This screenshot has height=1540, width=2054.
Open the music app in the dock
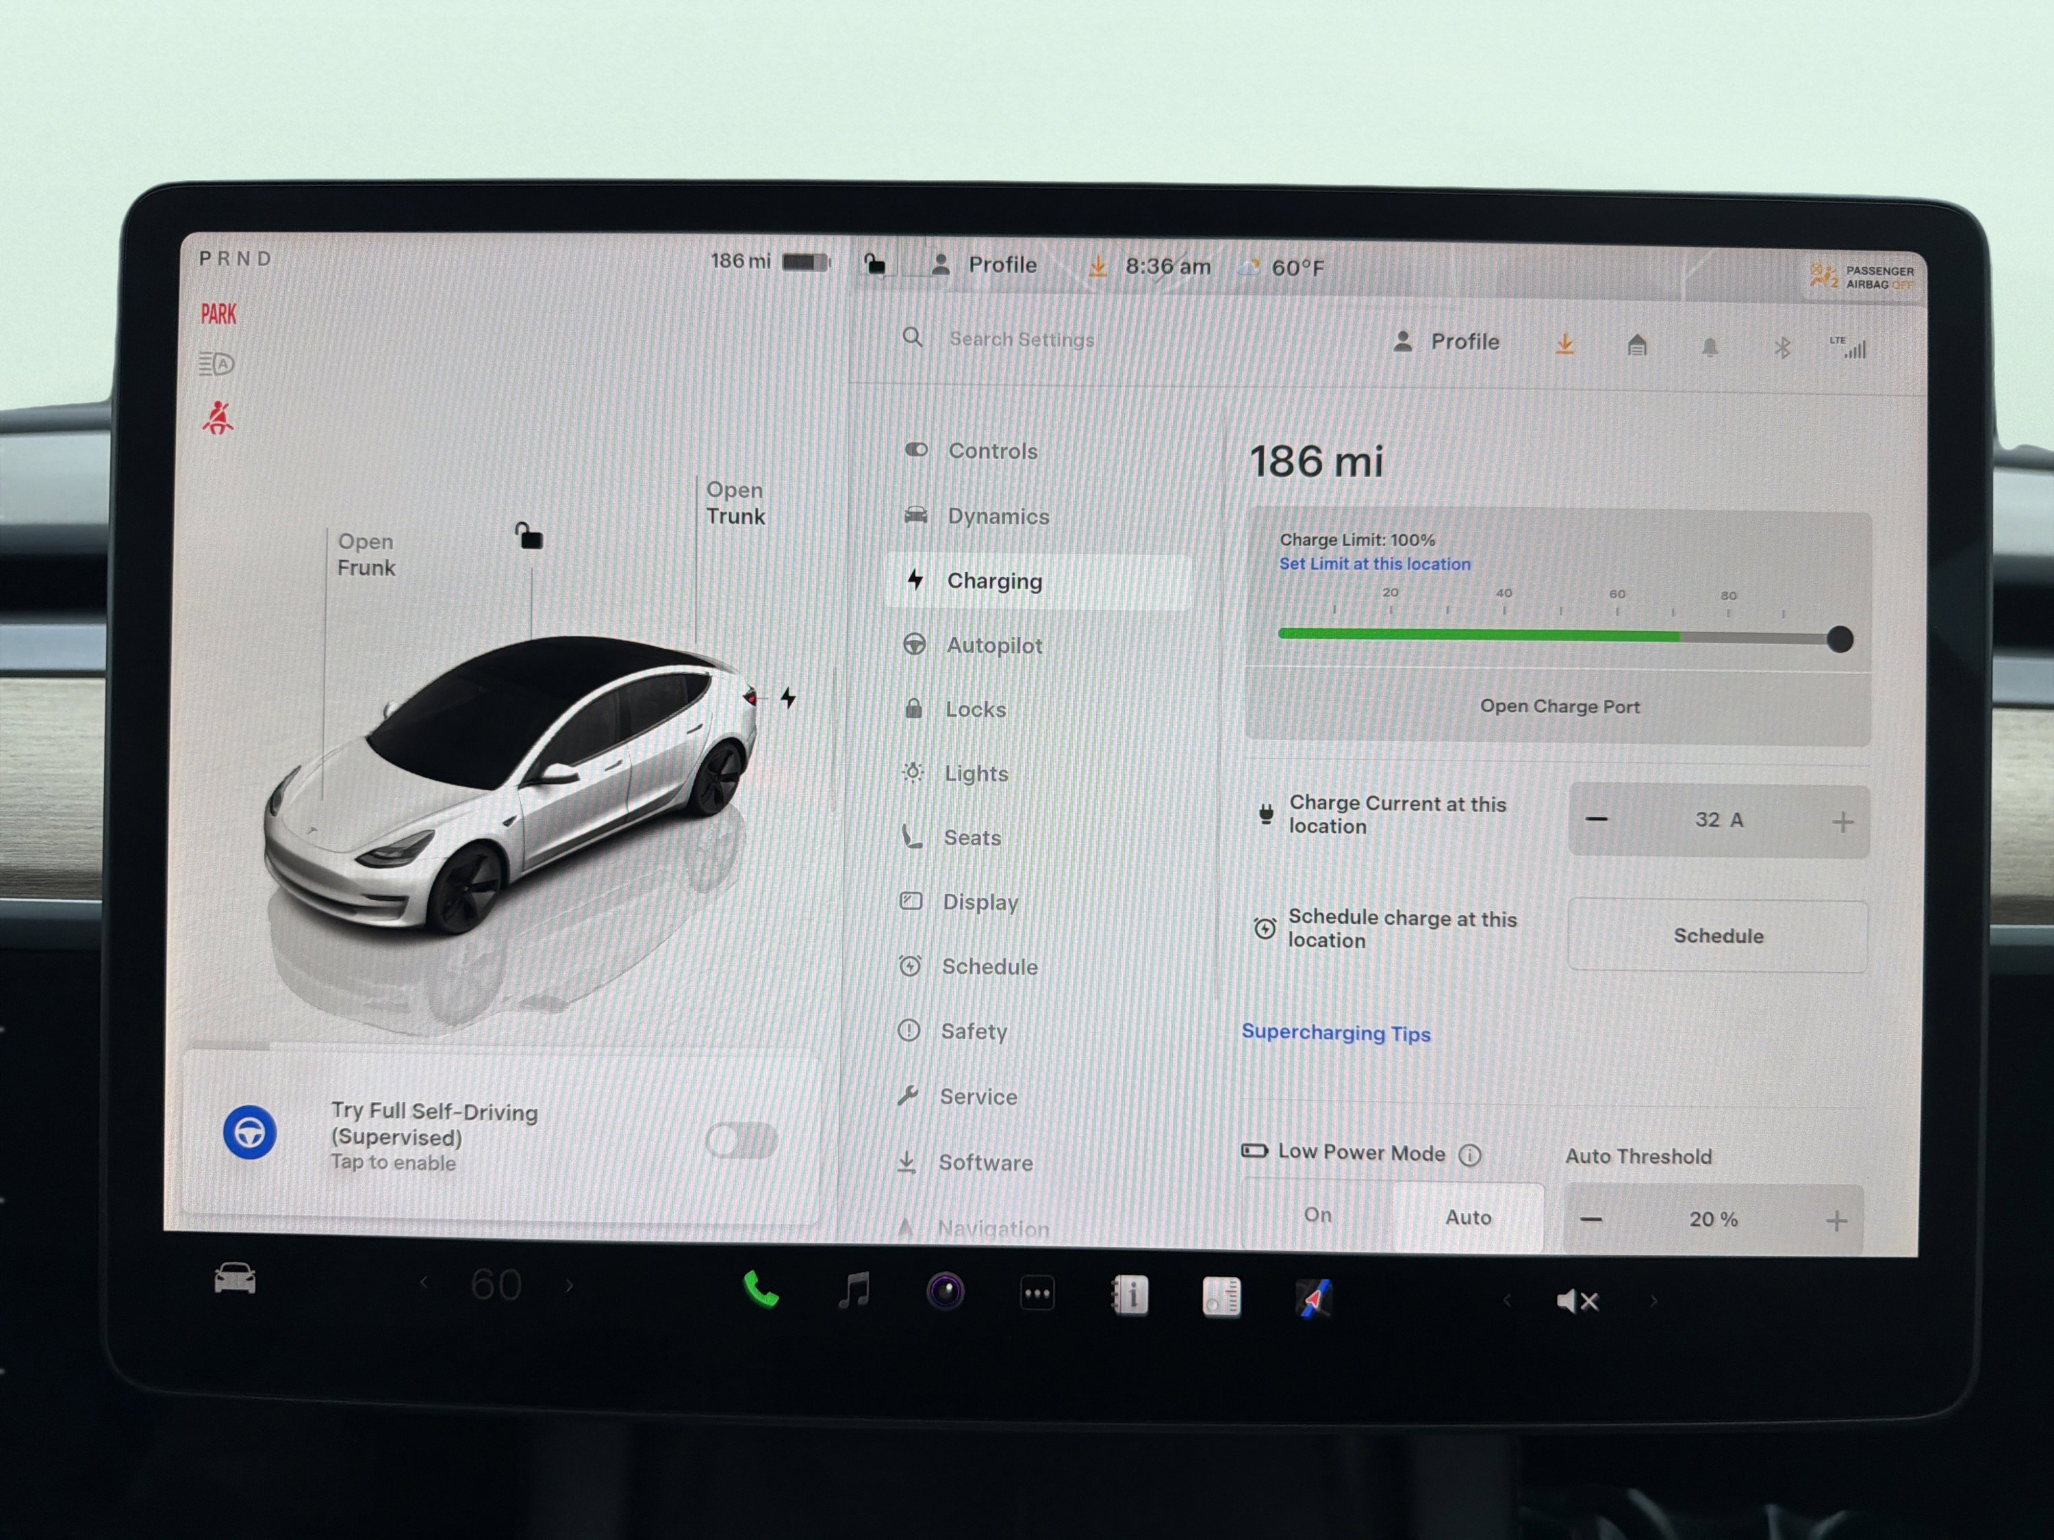coord(854,1290)
